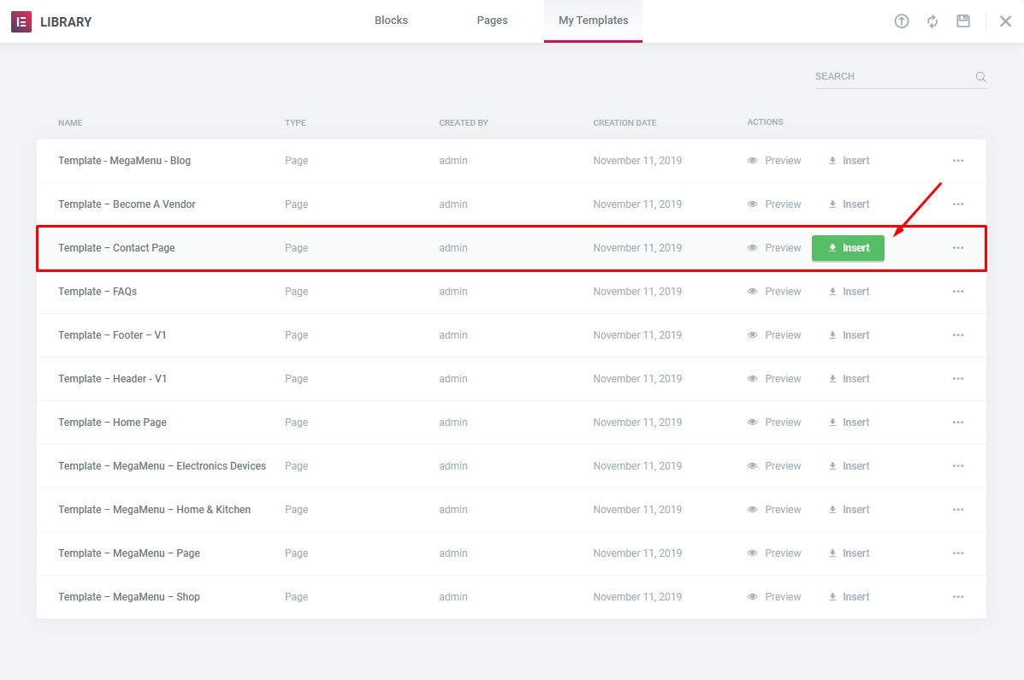Open more options for Contact Page template
1024x680 pixels.
[958, 248]
